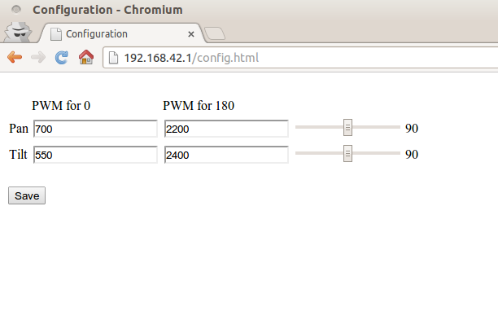This screenshot has height=329, width=498.
Task: Click the page icon in address bar
Action: [x=113, y=58]
